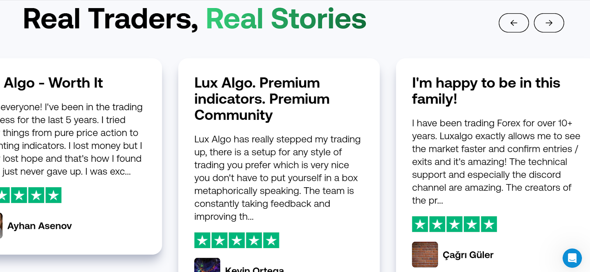Click the five-star rating under Kevin's review

[x=237, y=240]
